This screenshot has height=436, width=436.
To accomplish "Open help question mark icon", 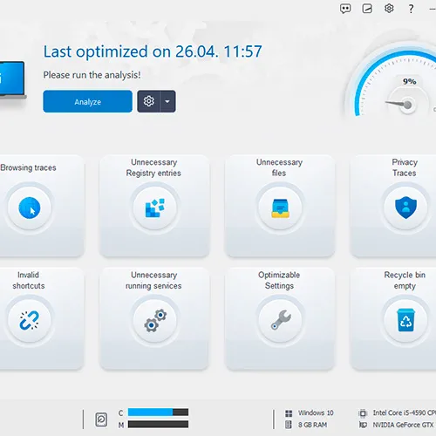I will (411, 9).
